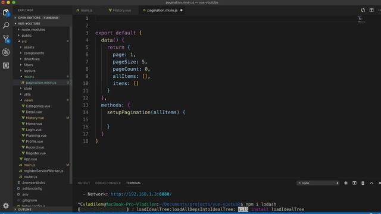Open the terminal selector dropdown '1: node'
381x214 pixels.
(x=318, y=183)
